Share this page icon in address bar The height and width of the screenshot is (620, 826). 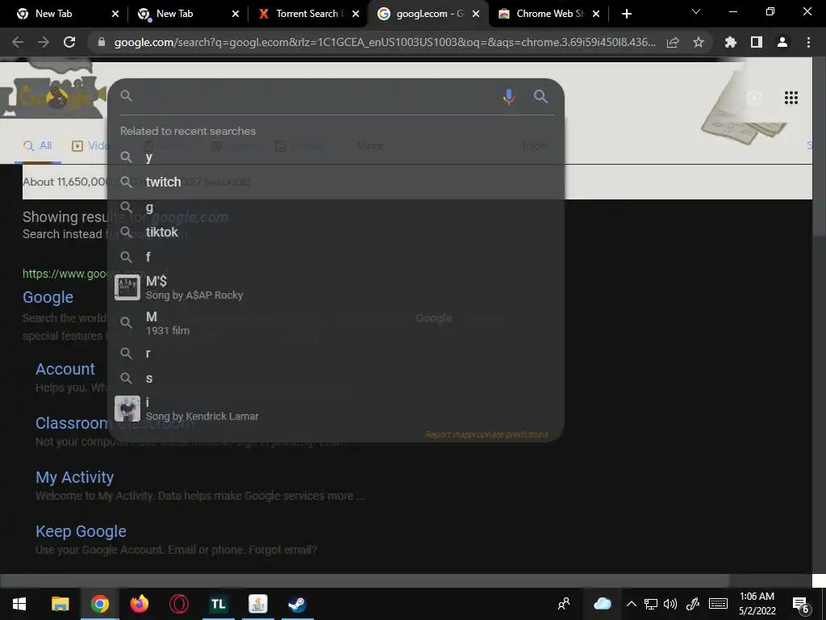pyautogui.click(x=673, y=42)
